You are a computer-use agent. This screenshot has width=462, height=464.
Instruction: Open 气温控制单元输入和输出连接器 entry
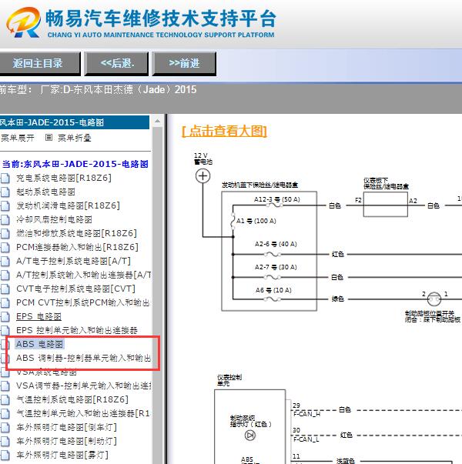pos(83,413)
